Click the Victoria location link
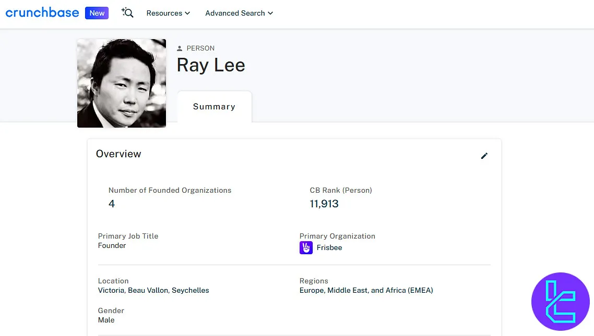 [x=111, y=290]
